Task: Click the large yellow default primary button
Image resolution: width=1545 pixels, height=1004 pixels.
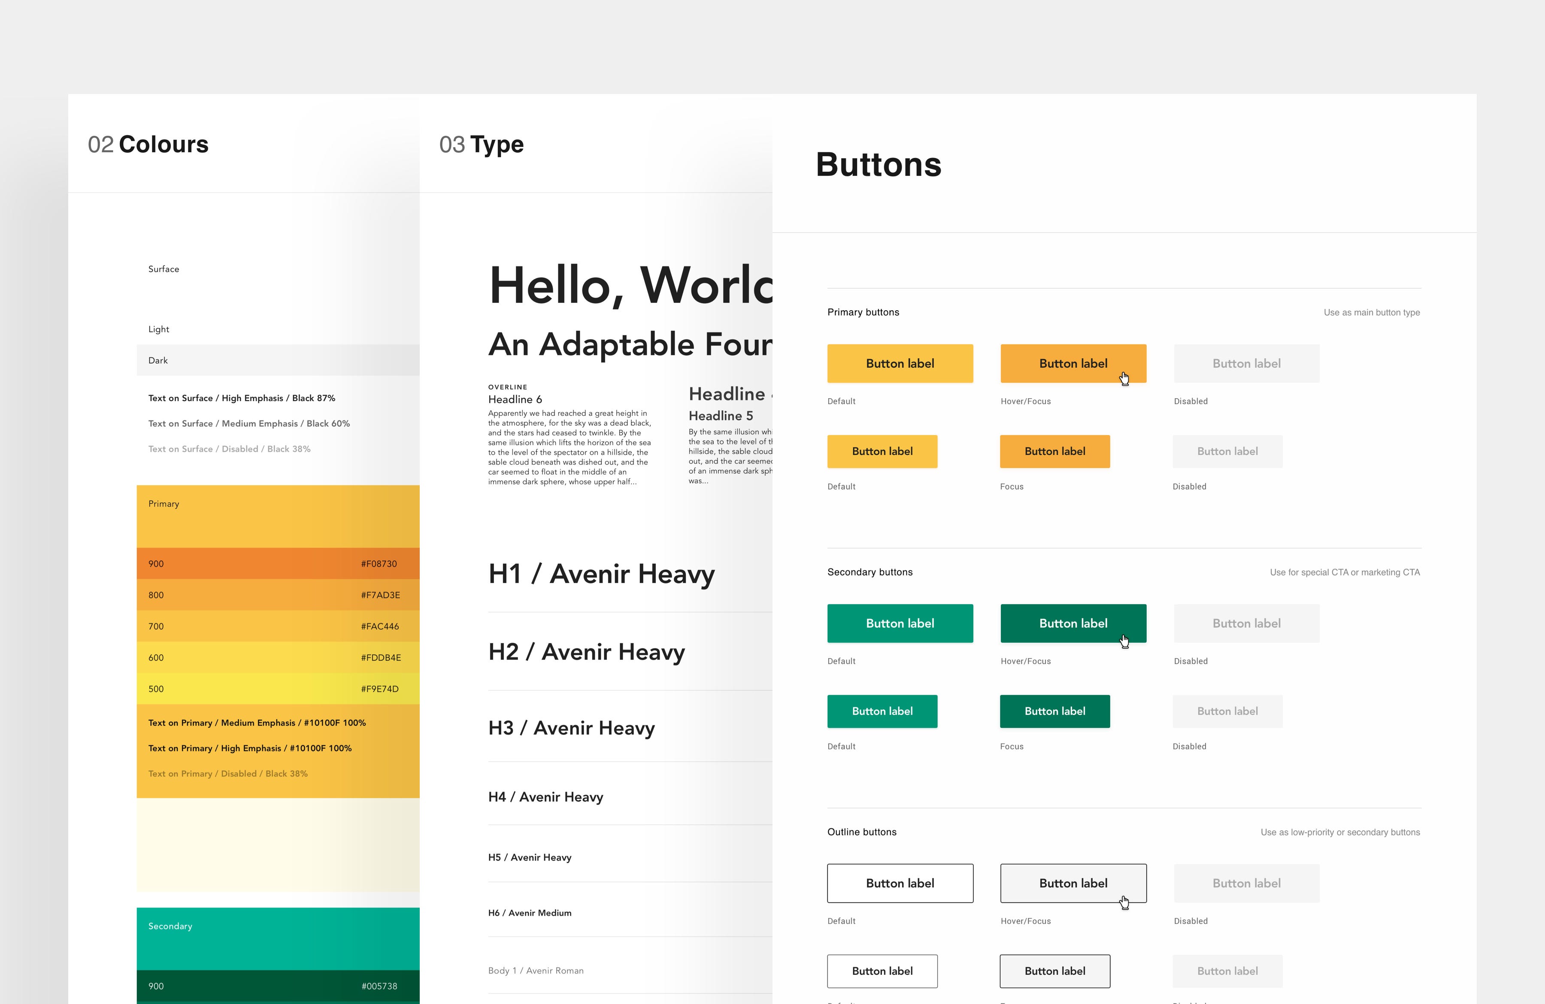Action: 900,363
